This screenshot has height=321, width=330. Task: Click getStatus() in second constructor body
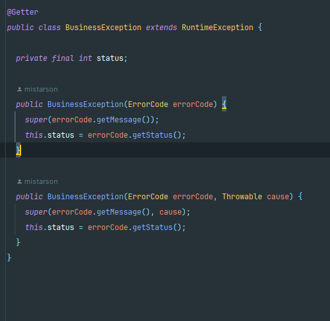(x=157, y=227)
